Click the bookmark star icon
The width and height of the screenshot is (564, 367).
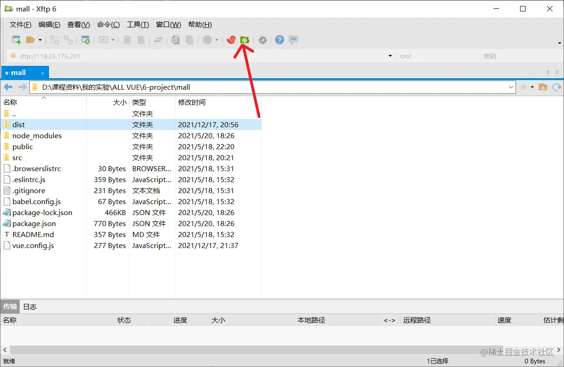tap(523, 87)
